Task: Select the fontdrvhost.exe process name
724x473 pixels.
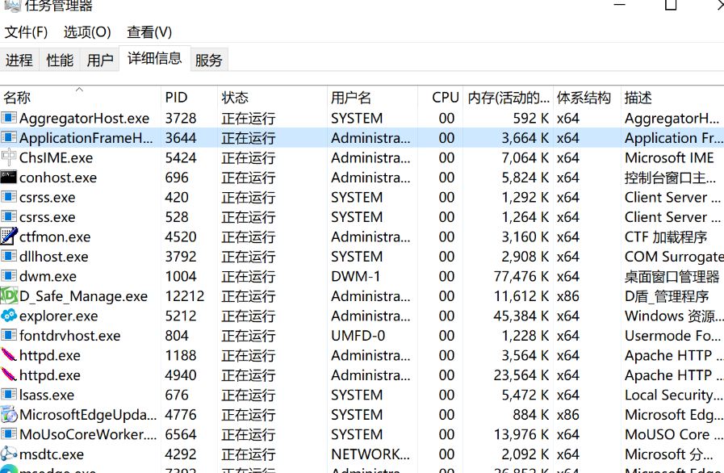Action: [x=69, y=336]
